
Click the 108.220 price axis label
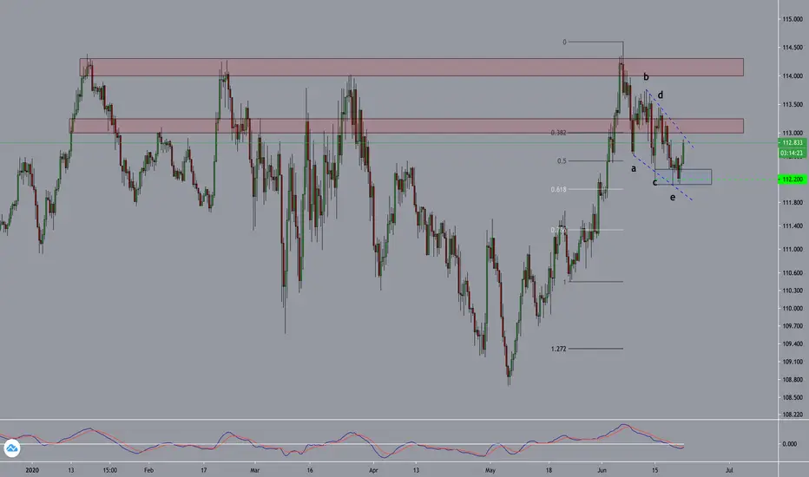tap(792, 414)
